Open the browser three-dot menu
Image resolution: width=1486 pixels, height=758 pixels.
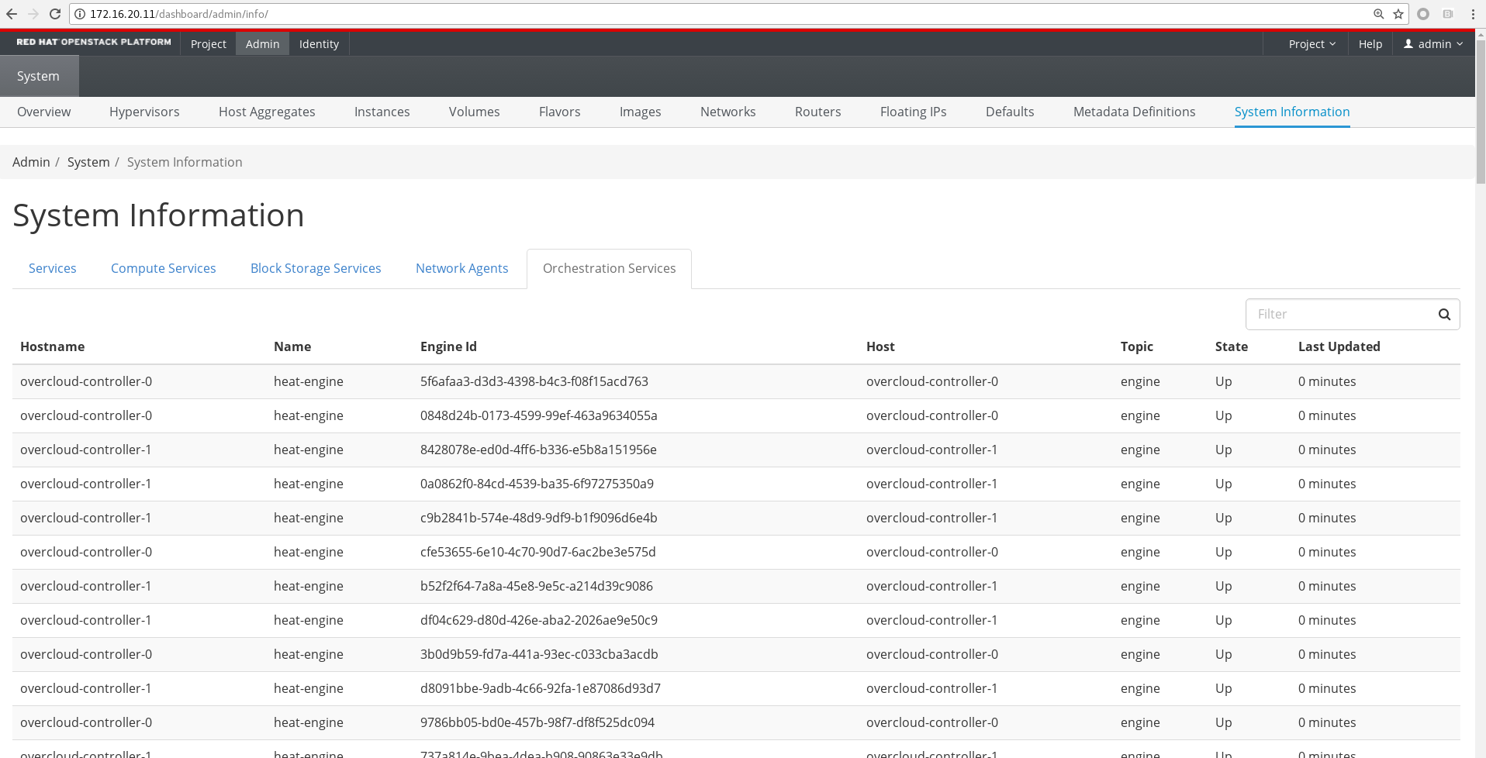[1473, 14]
